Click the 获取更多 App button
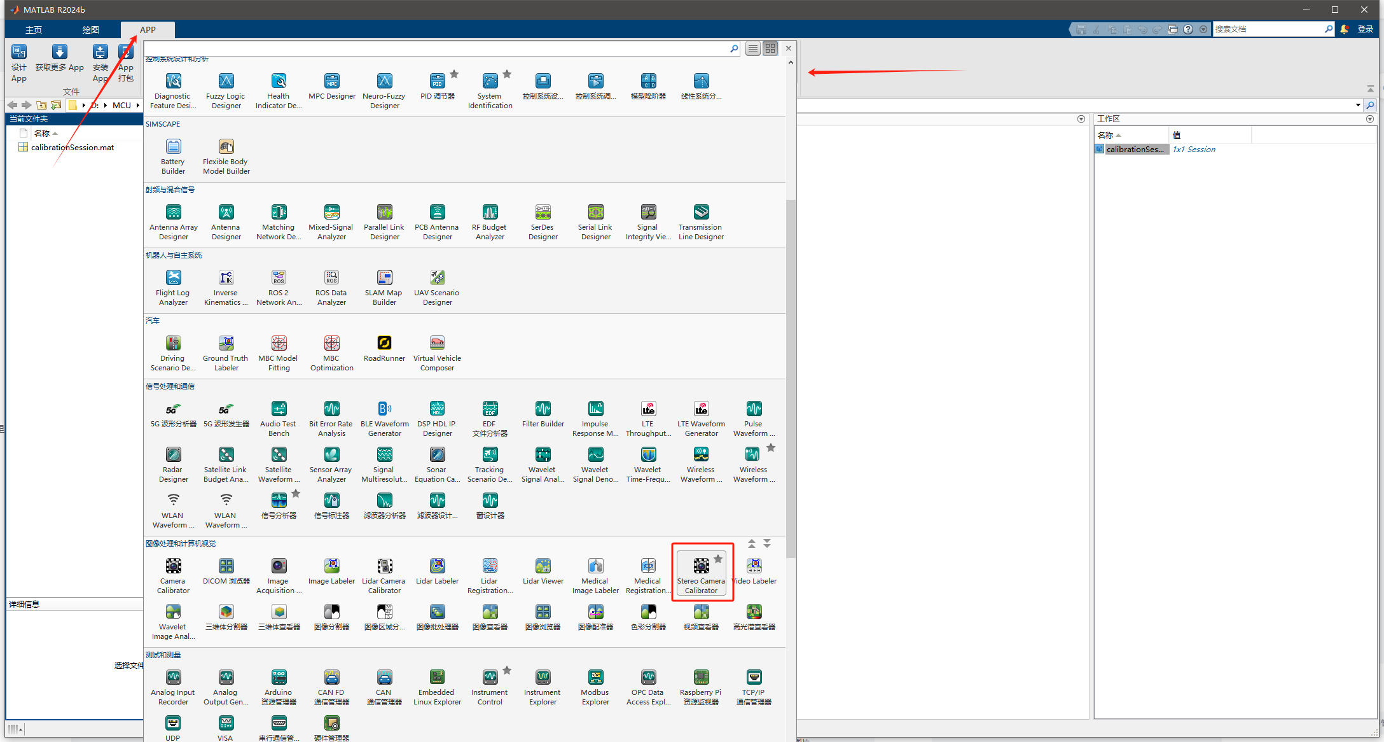Image resolution: width=1384 pixels, height=742 pixels. click(x=60, y=58)
